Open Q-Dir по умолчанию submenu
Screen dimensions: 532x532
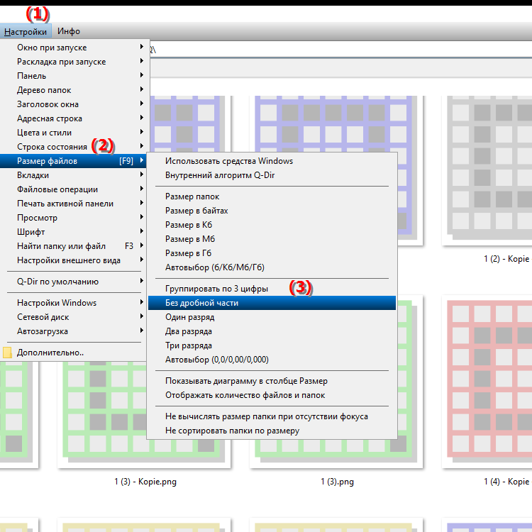pos(74,282)
